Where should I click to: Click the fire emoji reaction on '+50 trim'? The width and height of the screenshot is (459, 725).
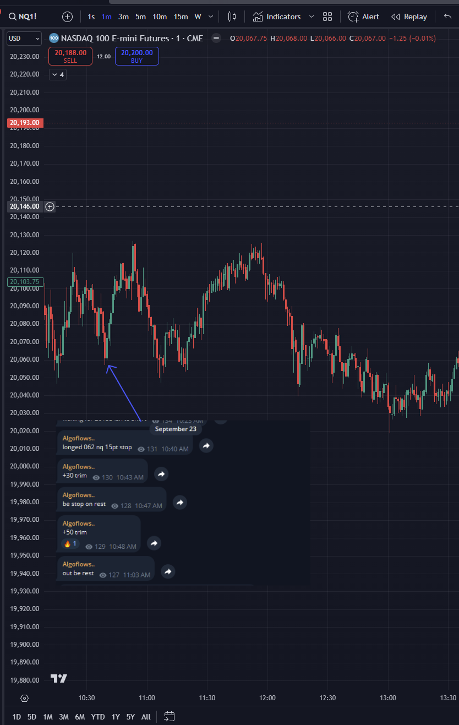coord(70,544)
